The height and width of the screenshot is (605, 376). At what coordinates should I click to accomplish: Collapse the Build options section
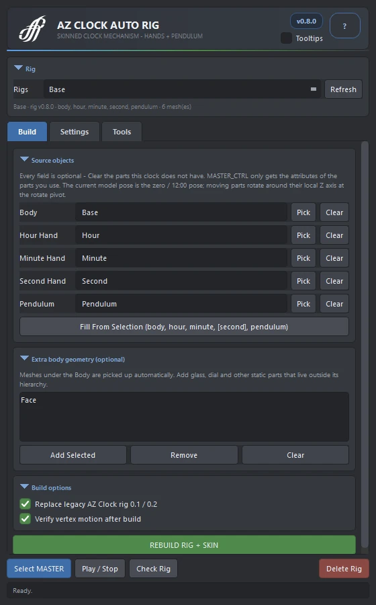click(x=24, y=487)
